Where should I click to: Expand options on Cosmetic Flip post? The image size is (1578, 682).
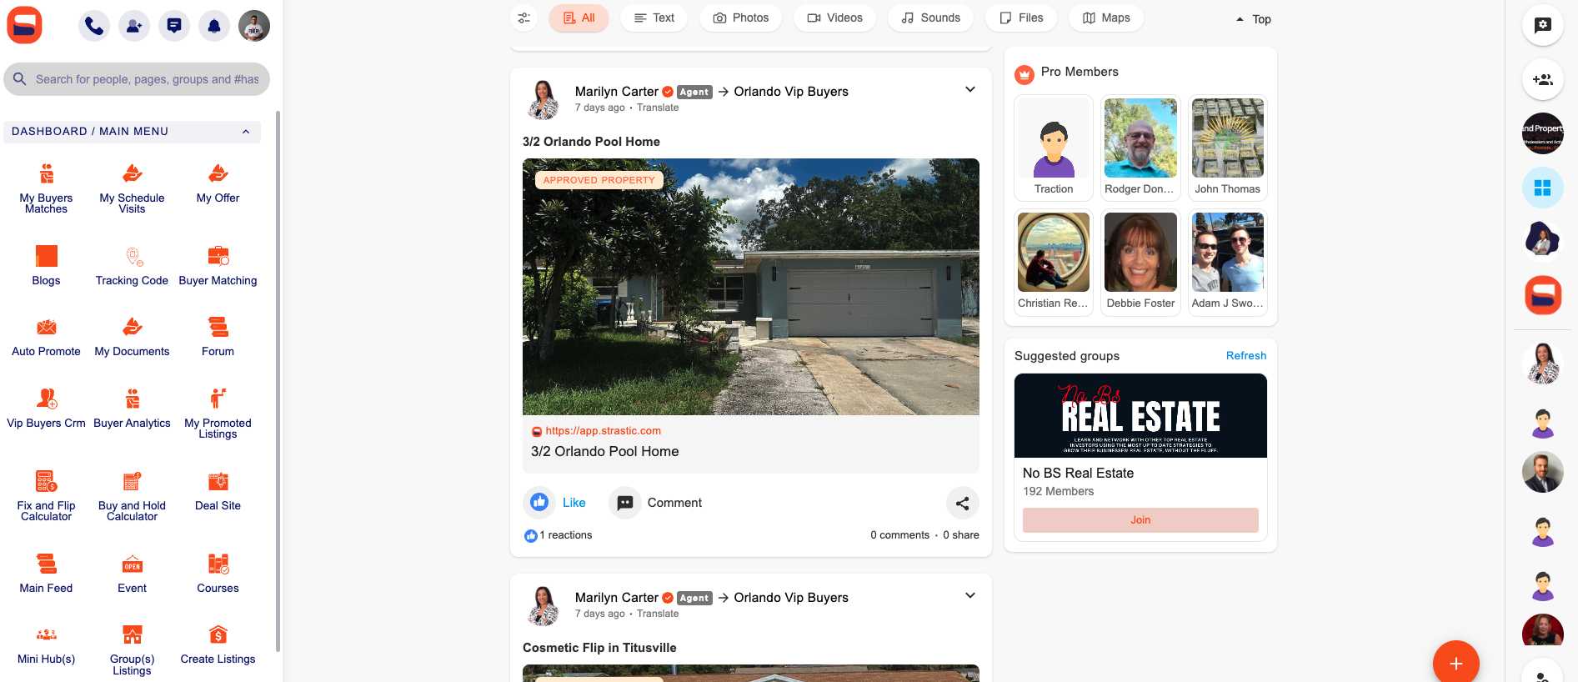point(969,596)
